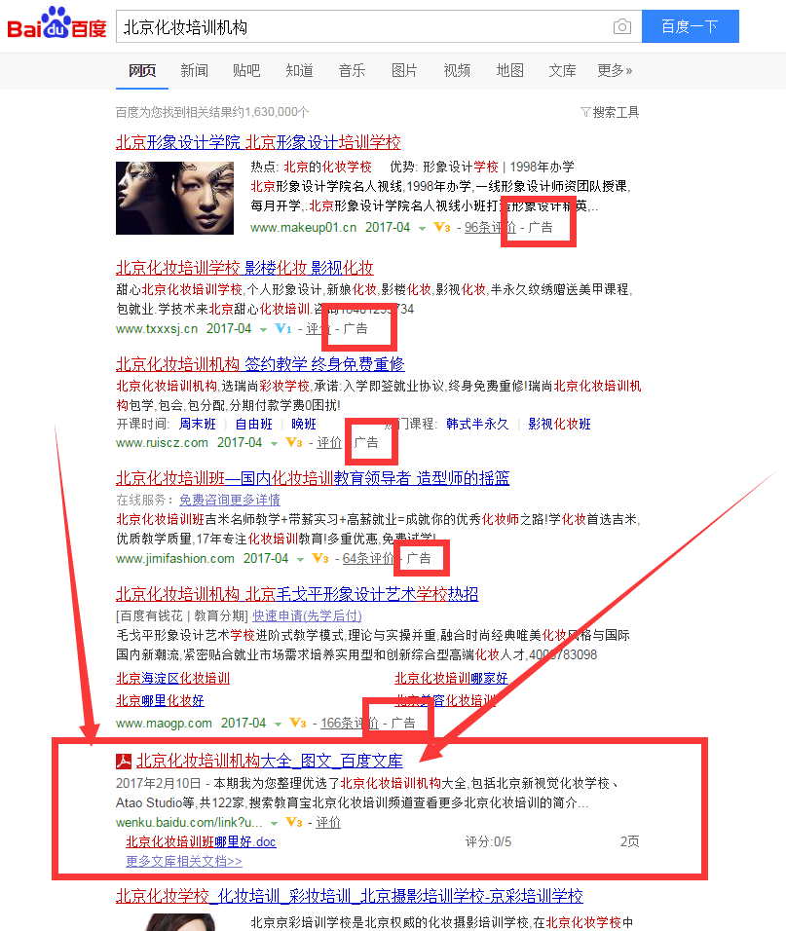Viewport: 786px width, 931px height.
Task: Click 更多文库相关文档>> link
Action: coord(184,862)
